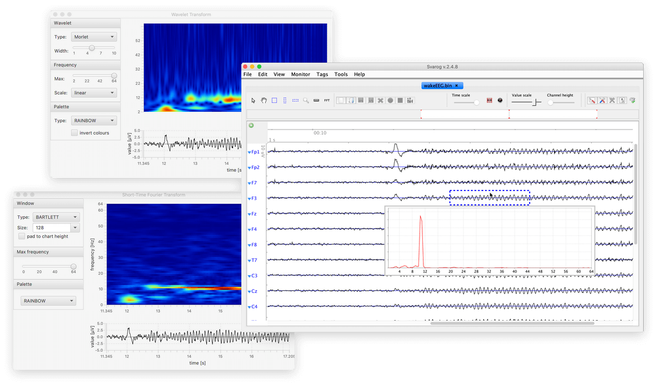Open the Tags menu
The height and width of the screenshot is (386, 657).
point(322,74)
